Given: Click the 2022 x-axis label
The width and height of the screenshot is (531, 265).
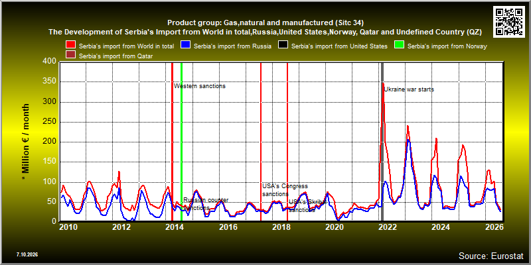Looking at the screenshot, I should pyautogui.click(x=388, y=227).
